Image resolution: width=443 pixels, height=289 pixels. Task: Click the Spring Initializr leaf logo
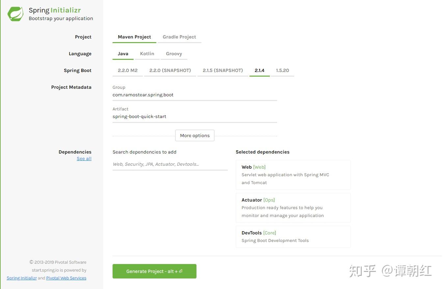pos(15,14)
